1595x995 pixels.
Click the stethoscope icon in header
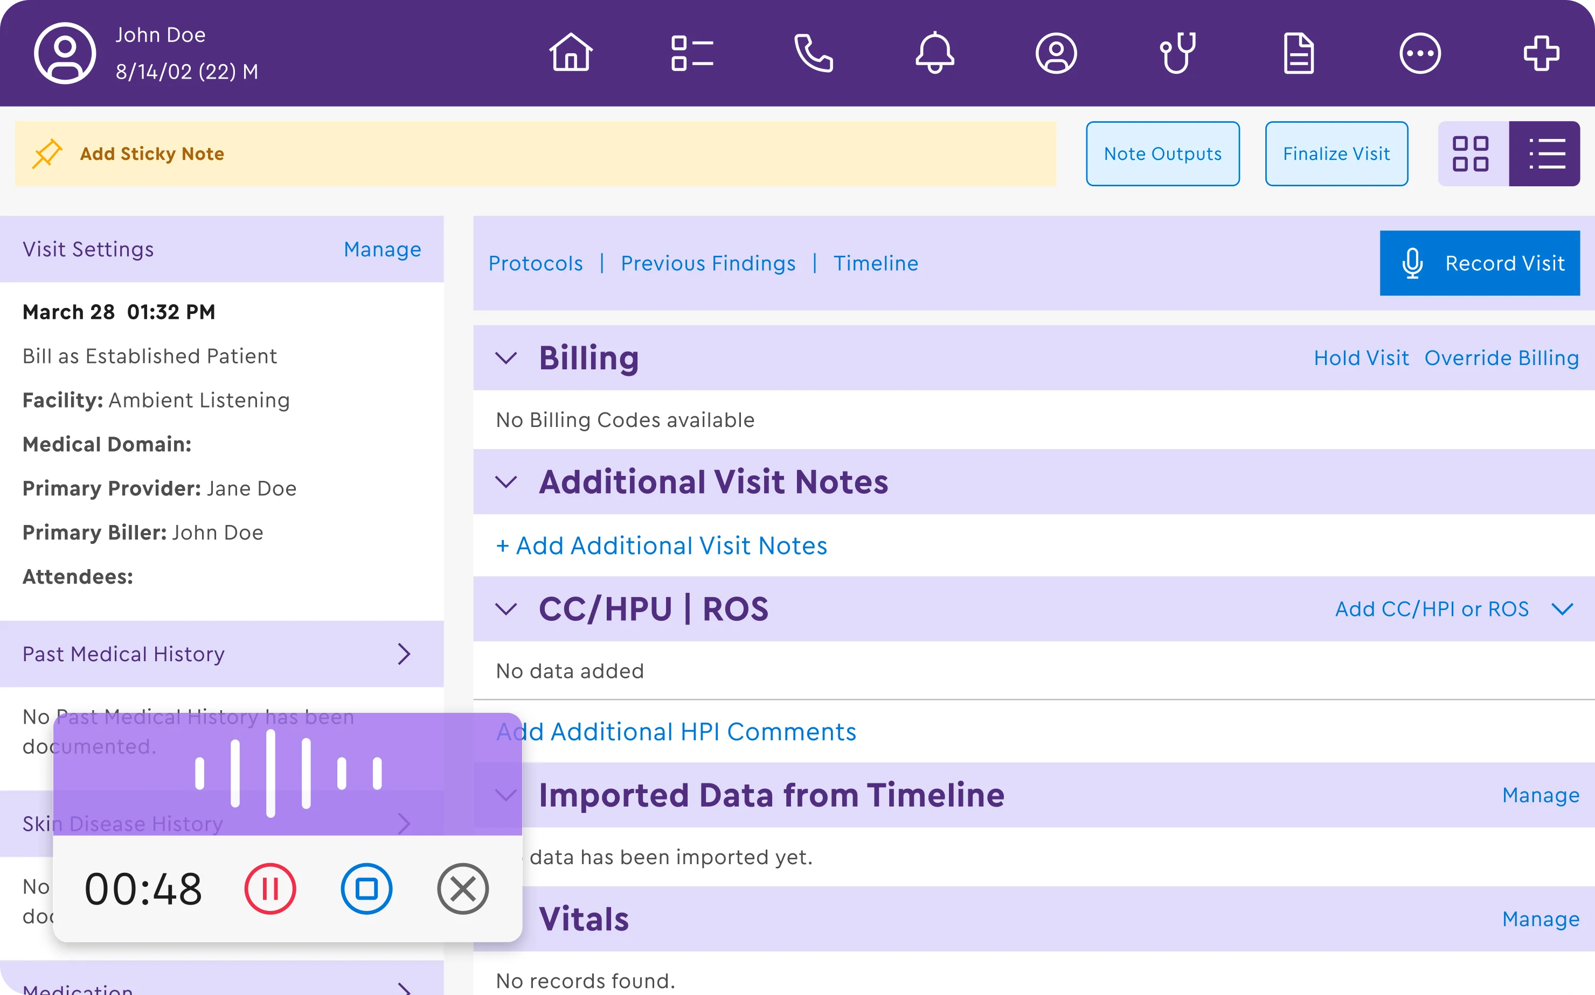1177,53
